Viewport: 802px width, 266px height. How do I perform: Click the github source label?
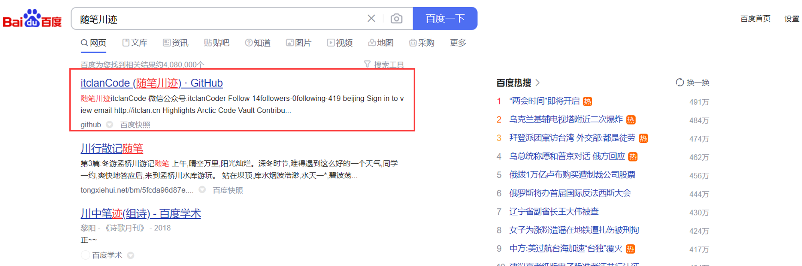(x=91, y=125)
